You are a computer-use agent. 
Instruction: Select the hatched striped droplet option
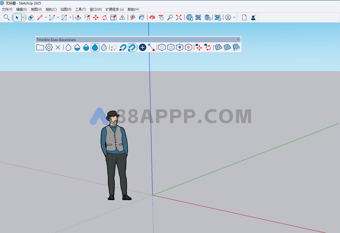[x=104, y=47]
